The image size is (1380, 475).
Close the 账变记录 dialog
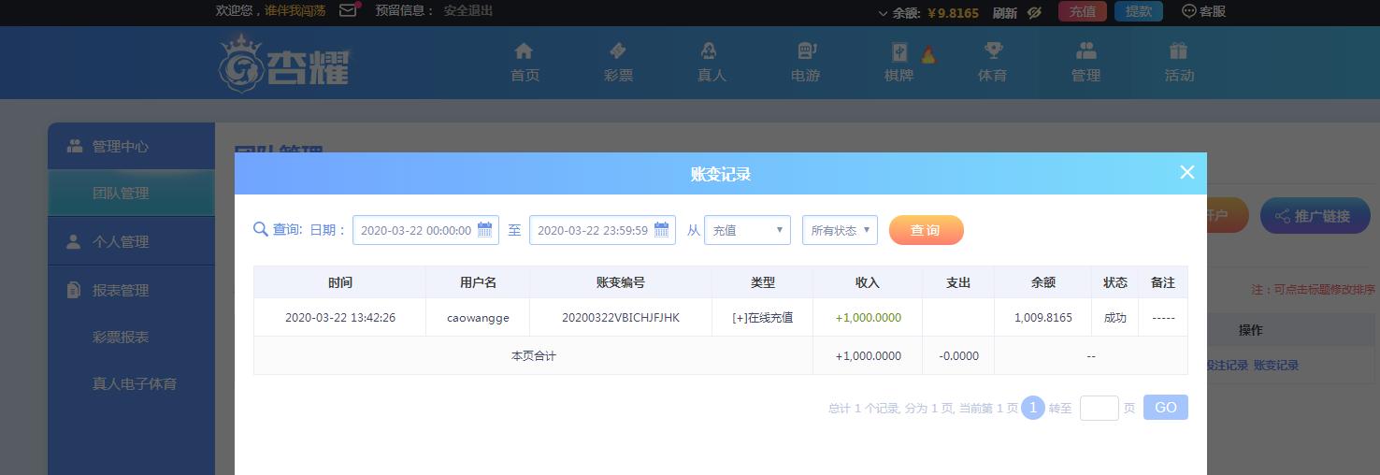(1186, 172)
